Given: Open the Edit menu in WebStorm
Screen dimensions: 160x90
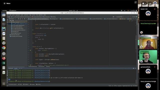Looking at the screenshot, I should tap(10, 15).
